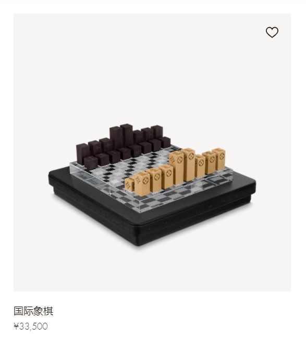Click the blank area below the chess set
Screen dimensions: 306x340
(x=152, y=269)
